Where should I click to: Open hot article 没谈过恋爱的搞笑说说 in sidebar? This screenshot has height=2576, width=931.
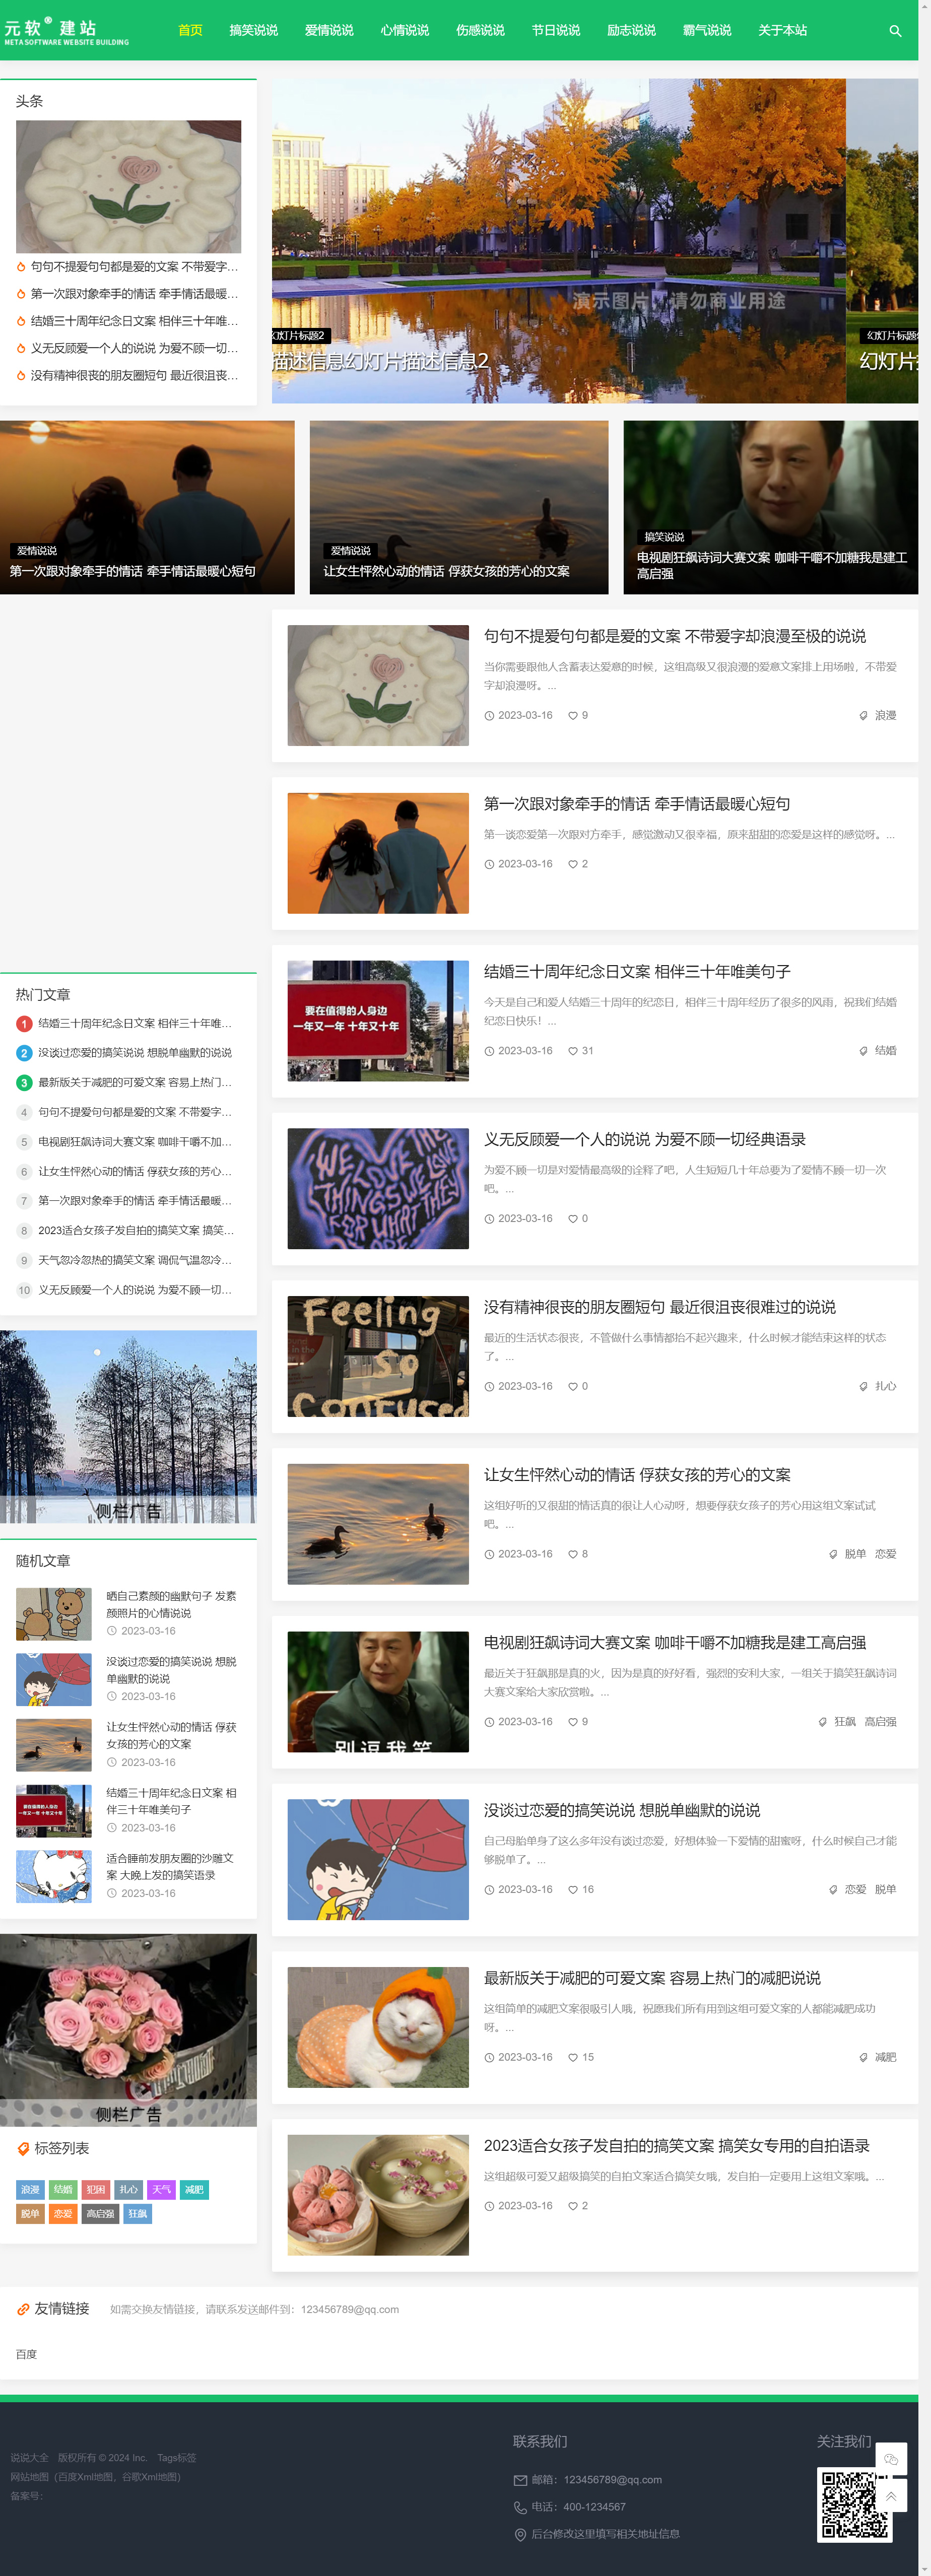tap(135, 1053)
